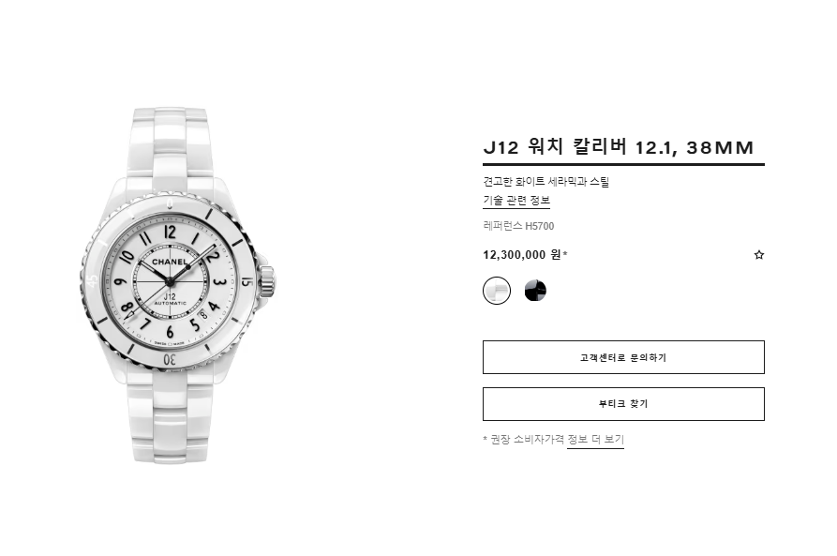The image size is (837, 556).
Task: Switch to the black color variant swatch
Action: (x=535, y=291)
